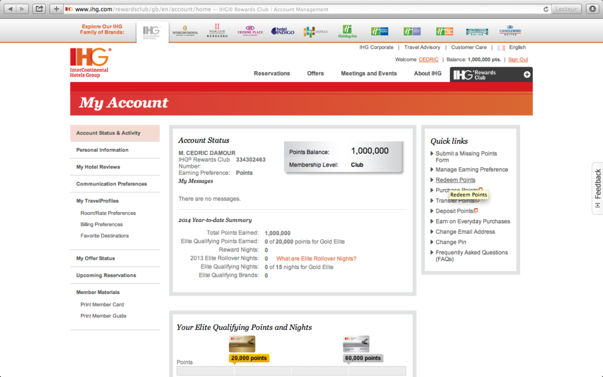Screen dimensions: 603x377
Task: Open the purple Holiday Inn Resort logo
Action: pos(412,31)
